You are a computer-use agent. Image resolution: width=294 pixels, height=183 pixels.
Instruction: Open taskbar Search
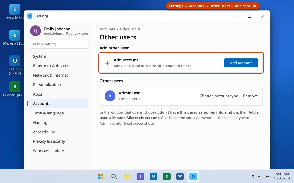tap(114, 176)
